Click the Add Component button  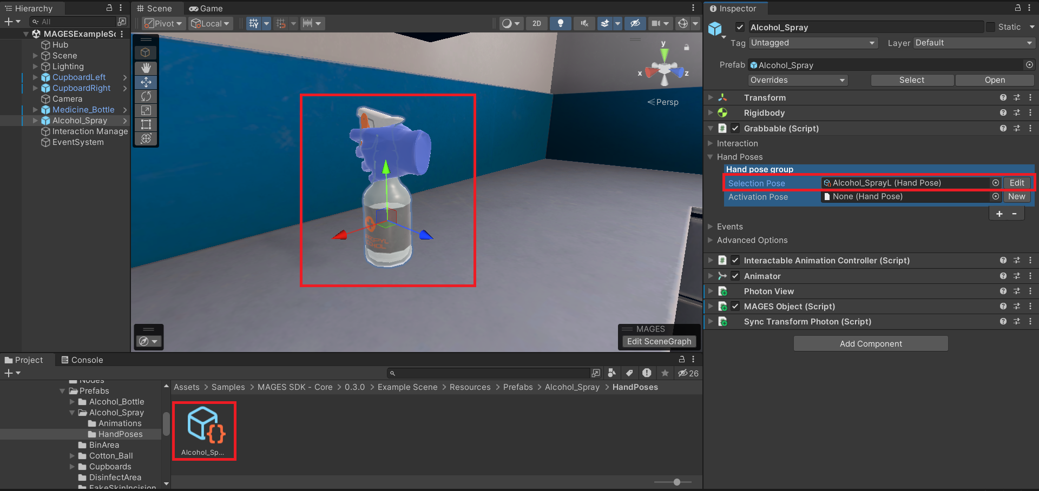click(x=870, y=344)
